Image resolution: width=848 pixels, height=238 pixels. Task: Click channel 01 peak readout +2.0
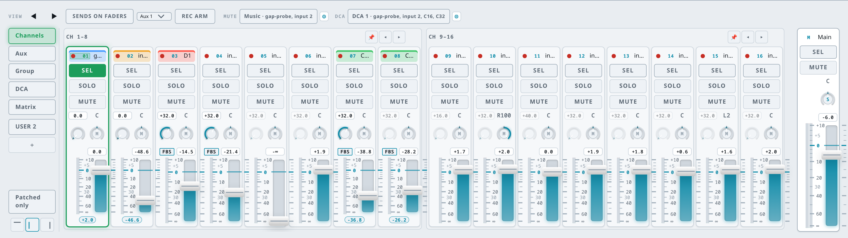[x=87, y=220]
